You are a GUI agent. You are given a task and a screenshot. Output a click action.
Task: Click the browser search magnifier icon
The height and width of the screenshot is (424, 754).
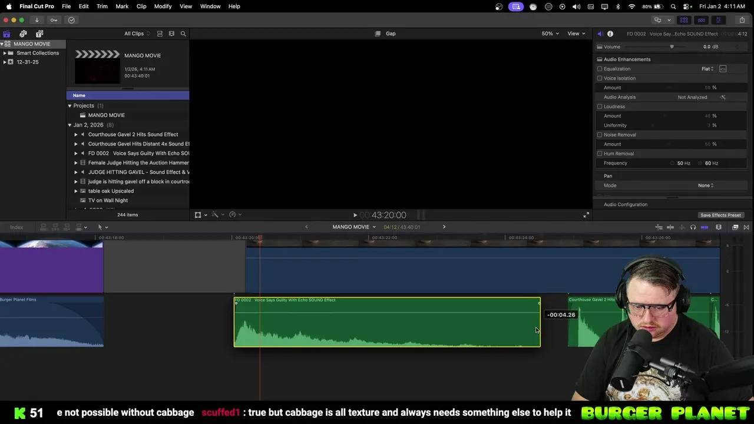tap(183, 34)
